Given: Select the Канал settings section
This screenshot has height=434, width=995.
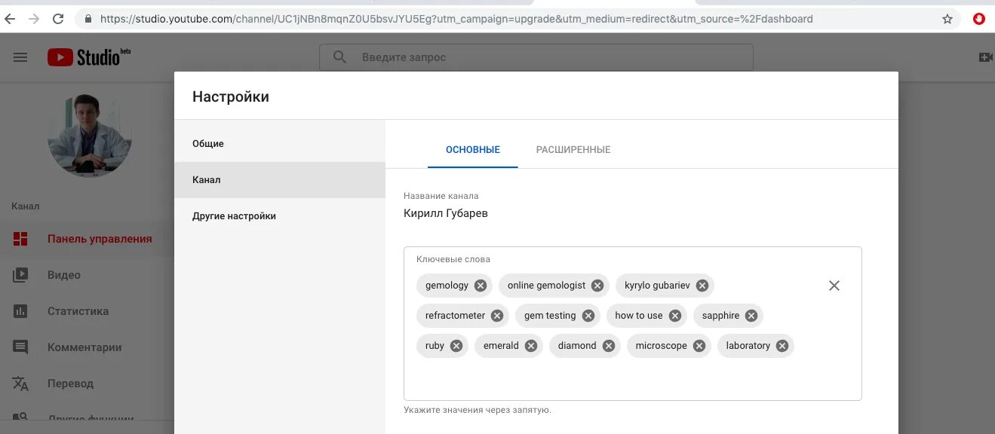Looking at the screenshot, I should coord(280,180).
